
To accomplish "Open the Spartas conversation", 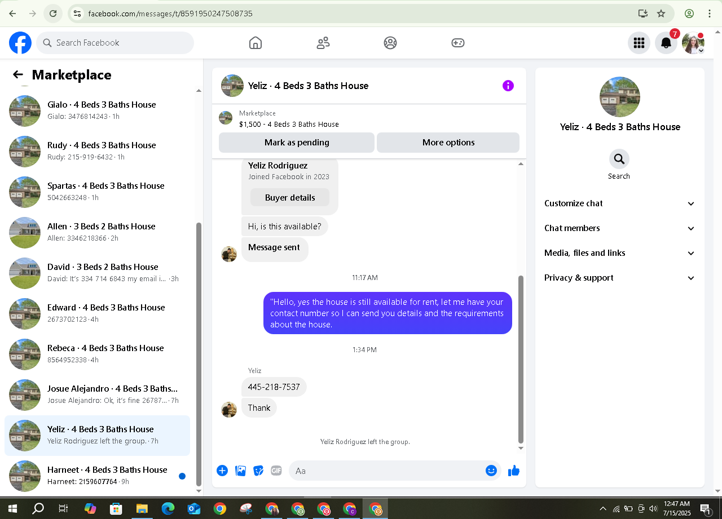I will [97, 192].
